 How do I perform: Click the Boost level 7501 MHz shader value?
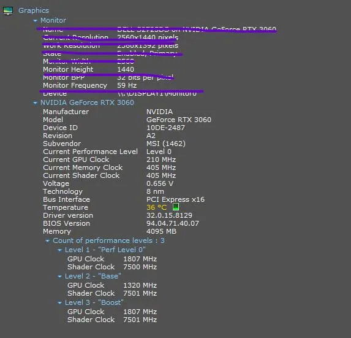(140, 320)
